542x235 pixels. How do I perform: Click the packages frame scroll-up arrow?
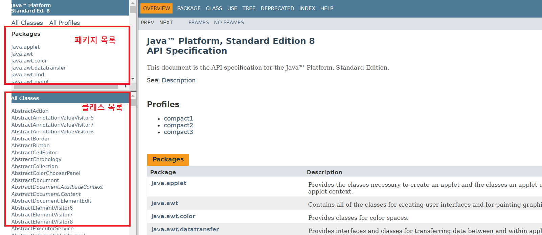(133, 2)
